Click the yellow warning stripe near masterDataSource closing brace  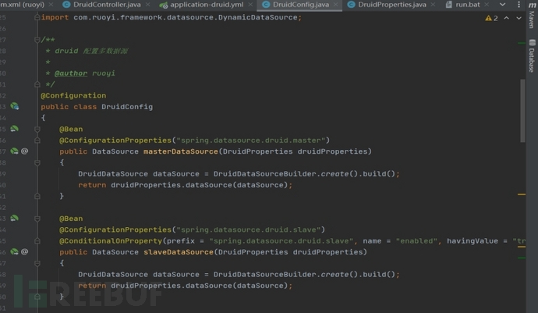click(x=522, y=194)
